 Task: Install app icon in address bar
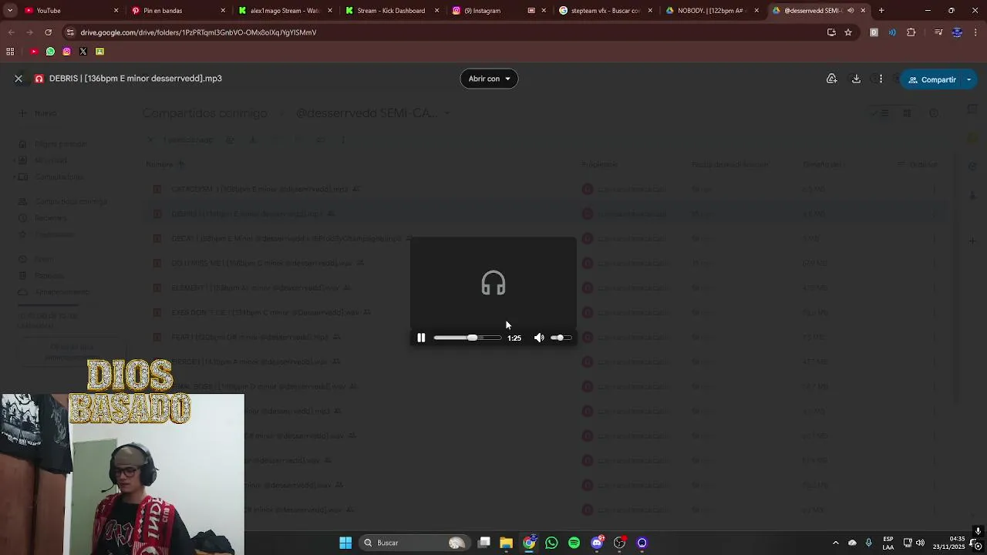coord(831,32)
